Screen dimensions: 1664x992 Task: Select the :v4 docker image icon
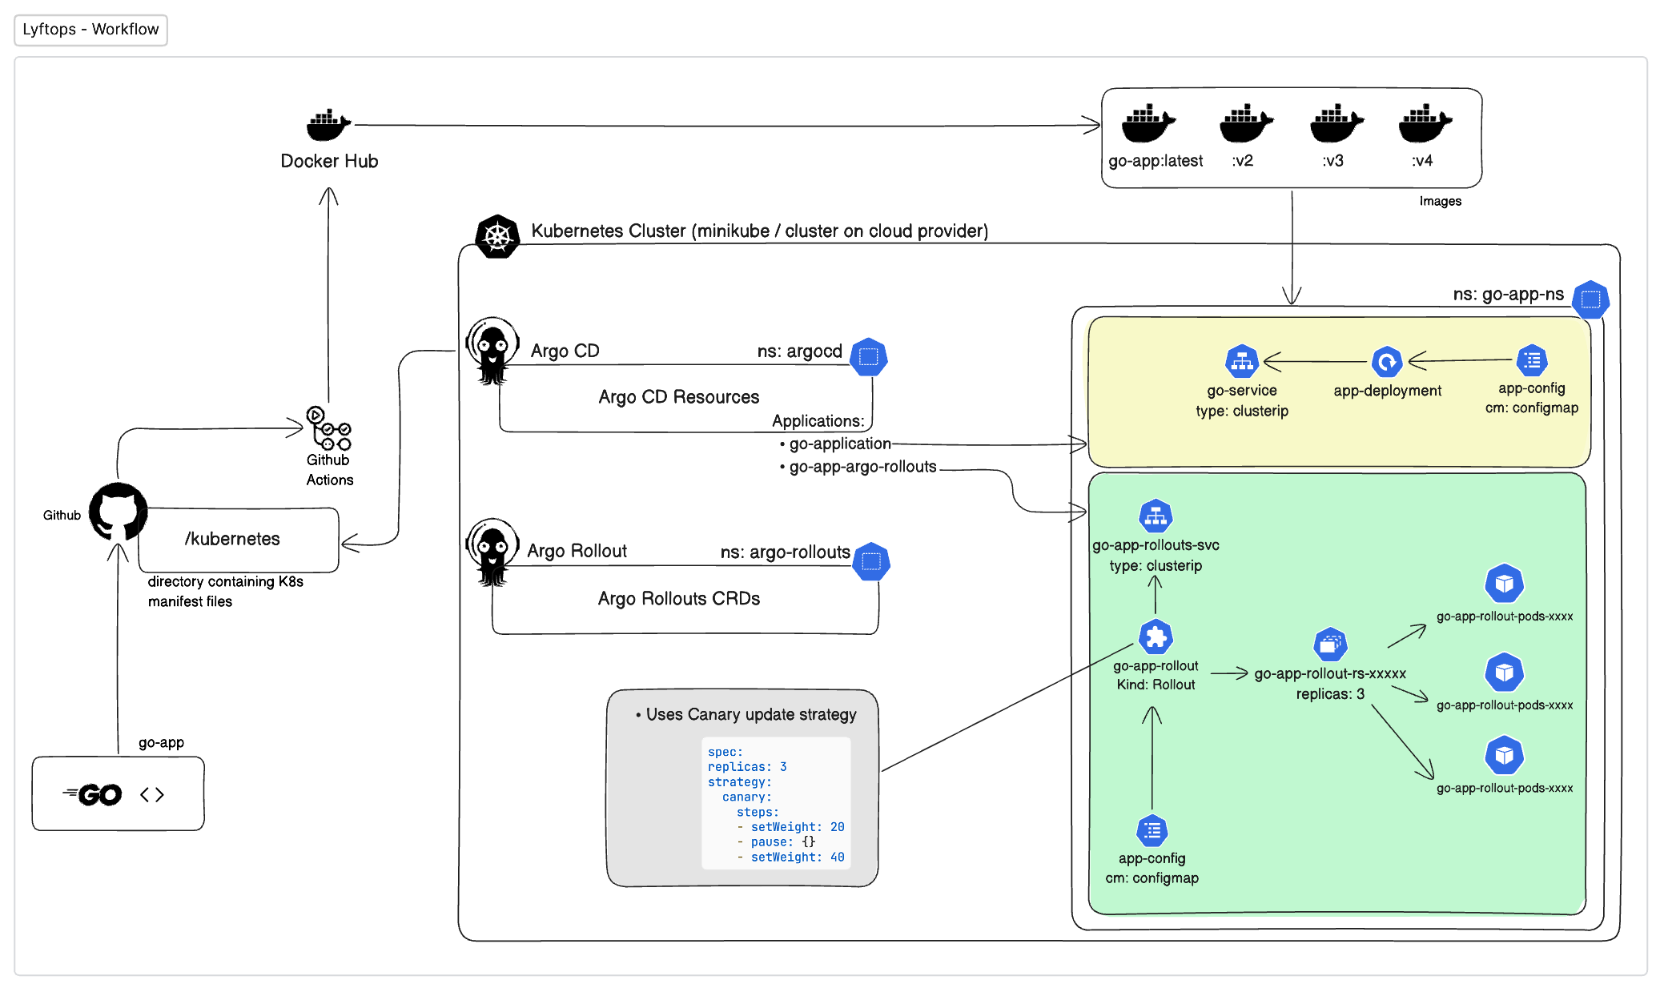click(x=1425, y=124)
